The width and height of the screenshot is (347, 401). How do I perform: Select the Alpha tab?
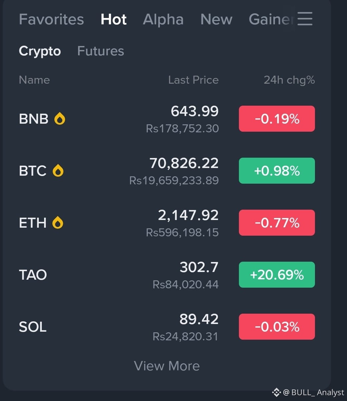pyautogui.click(x=163, y=19)
